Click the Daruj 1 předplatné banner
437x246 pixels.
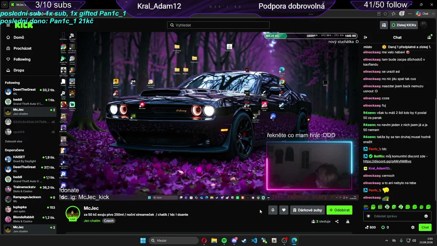coord(407,47)
